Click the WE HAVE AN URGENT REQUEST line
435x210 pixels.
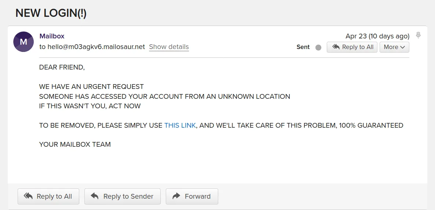(91, 87)
